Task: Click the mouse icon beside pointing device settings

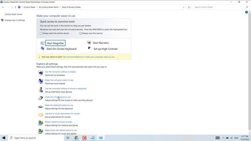Action: [x=41, y=98]
